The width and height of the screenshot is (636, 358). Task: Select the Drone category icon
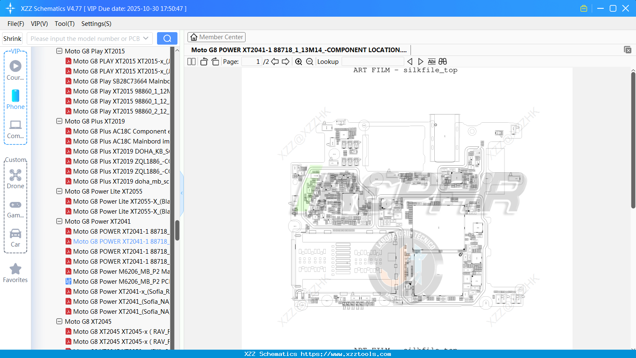click(15, 179)
